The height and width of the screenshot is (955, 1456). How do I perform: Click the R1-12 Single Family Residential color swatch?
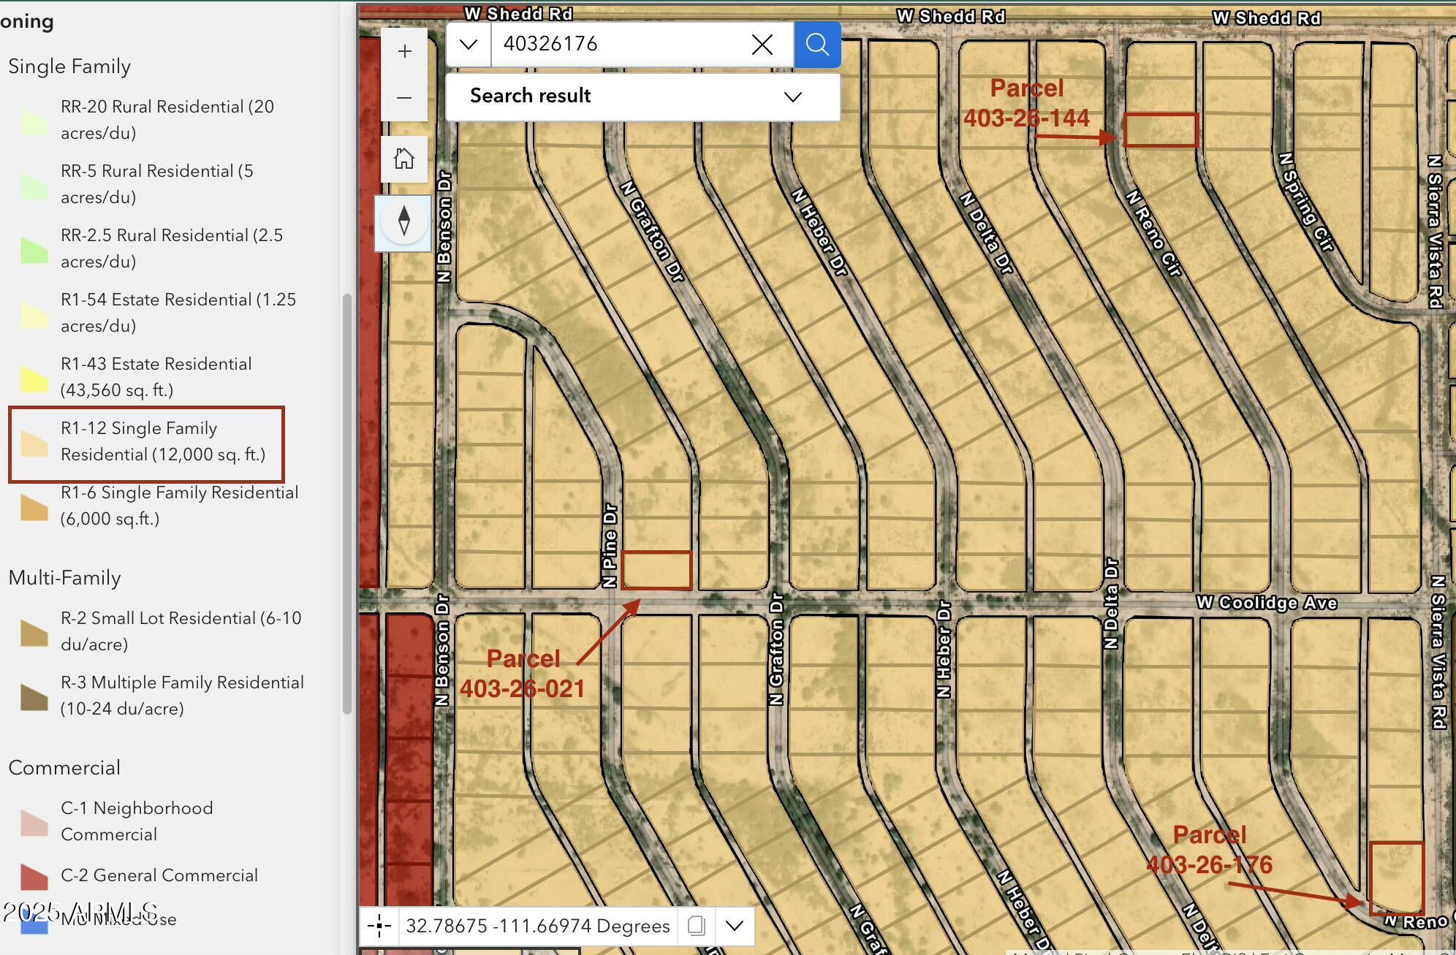34,441
